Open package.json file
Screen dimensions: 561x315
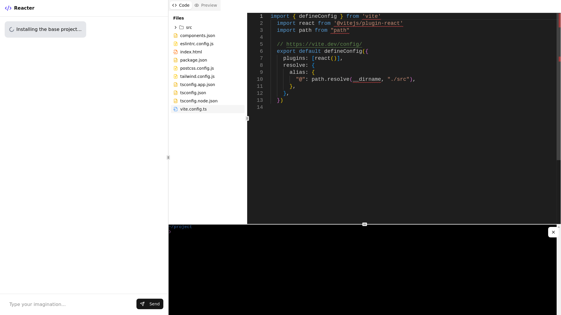point(208,60)
